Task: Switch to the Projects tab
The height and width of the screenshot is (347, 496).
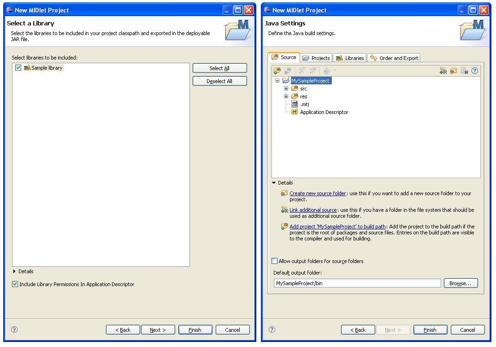Action: coord(316,58)
